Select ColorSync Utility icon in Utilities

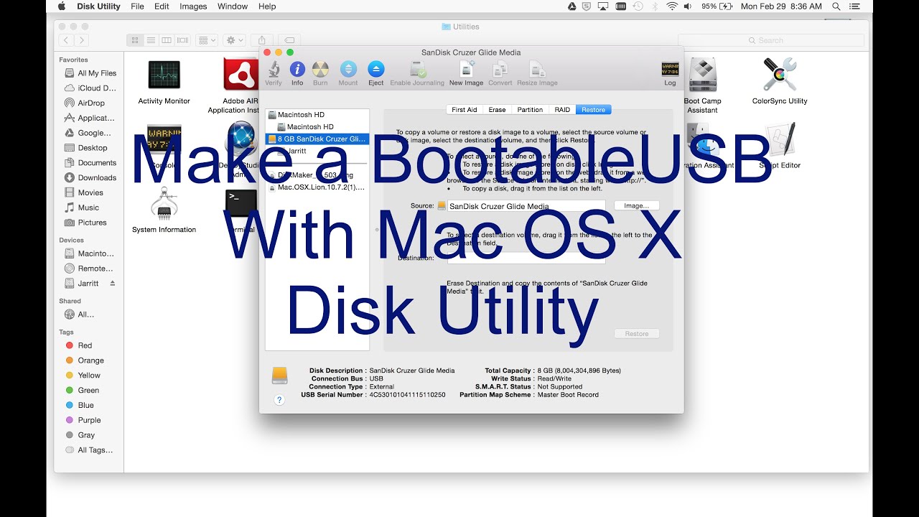pos(780,75)
